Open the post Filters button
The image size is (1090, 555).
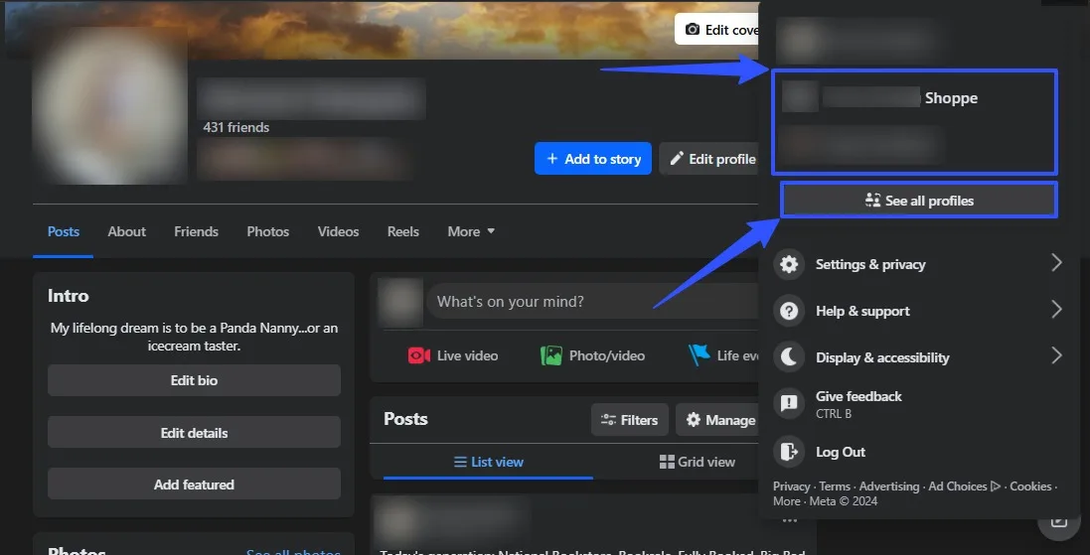[x=629, y=420]
